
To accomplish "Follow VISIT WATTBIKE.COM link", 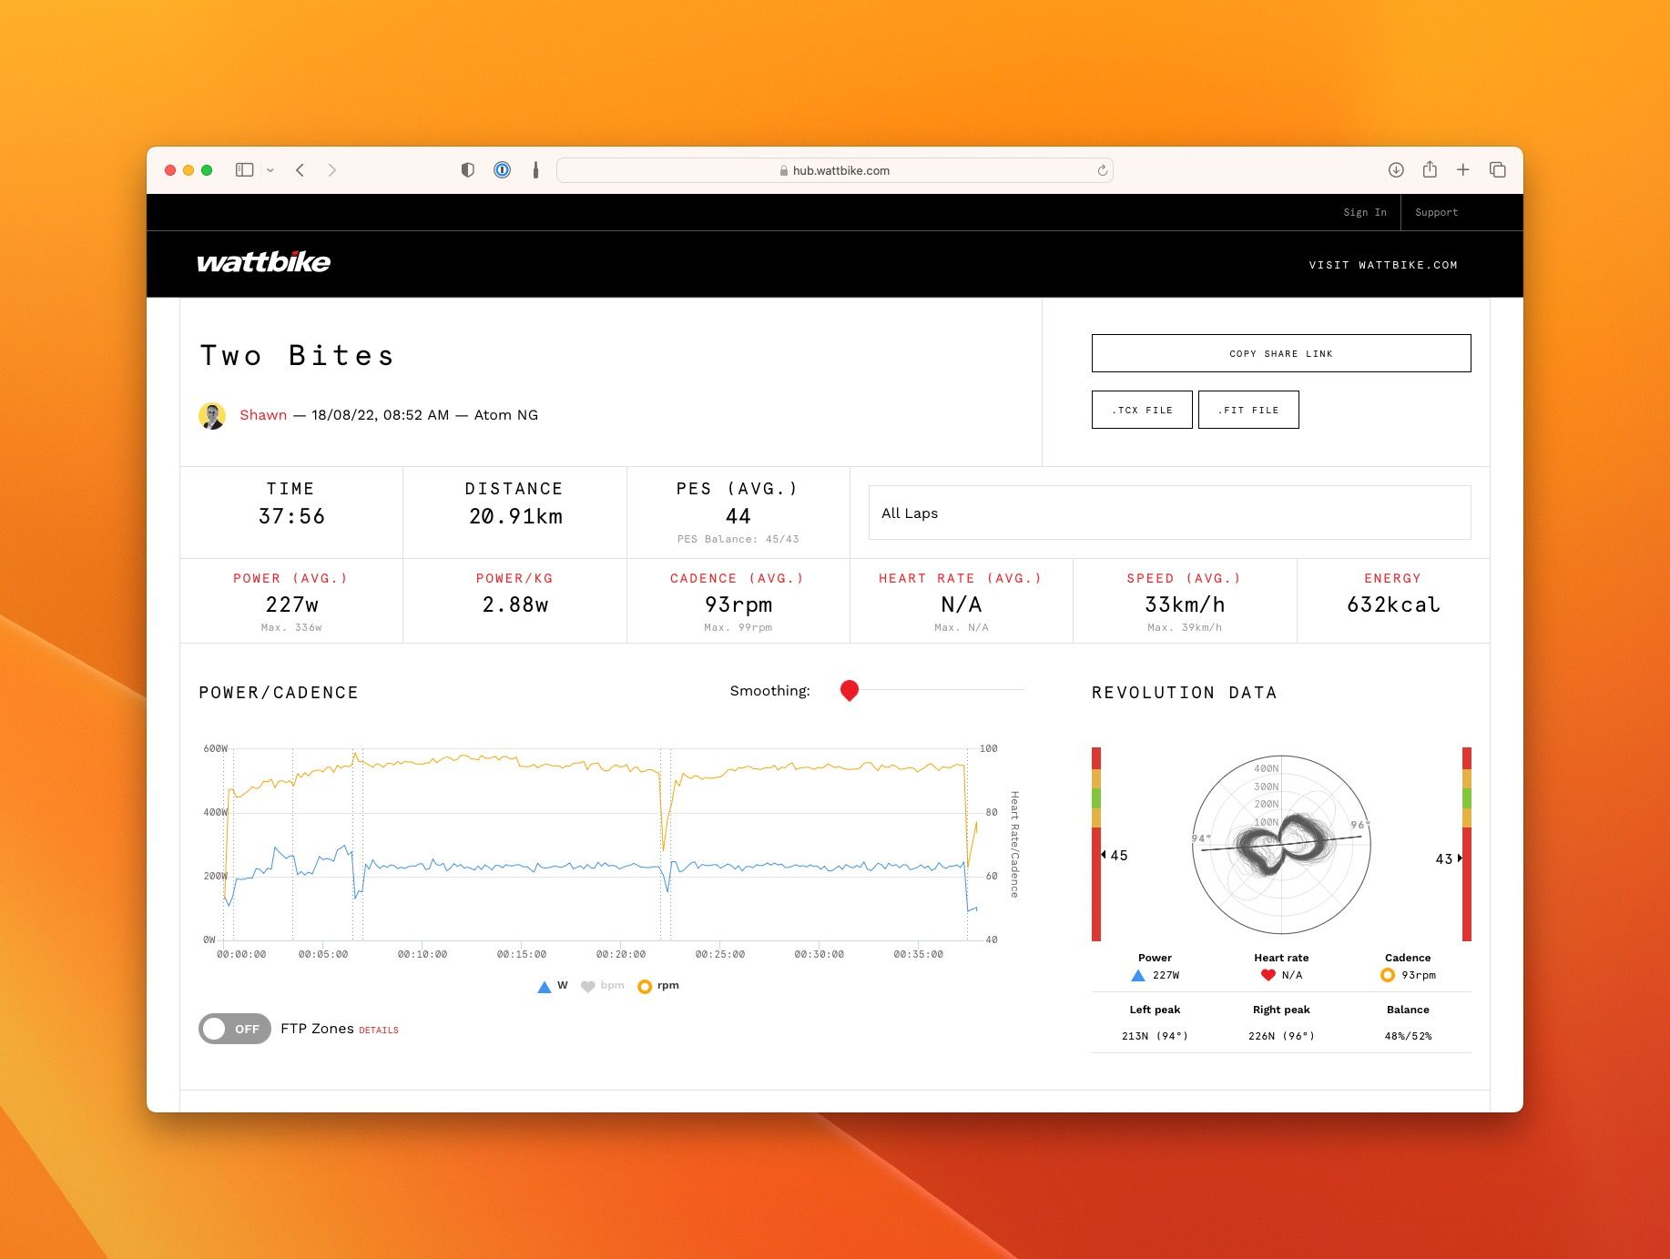I will 1383,265.
